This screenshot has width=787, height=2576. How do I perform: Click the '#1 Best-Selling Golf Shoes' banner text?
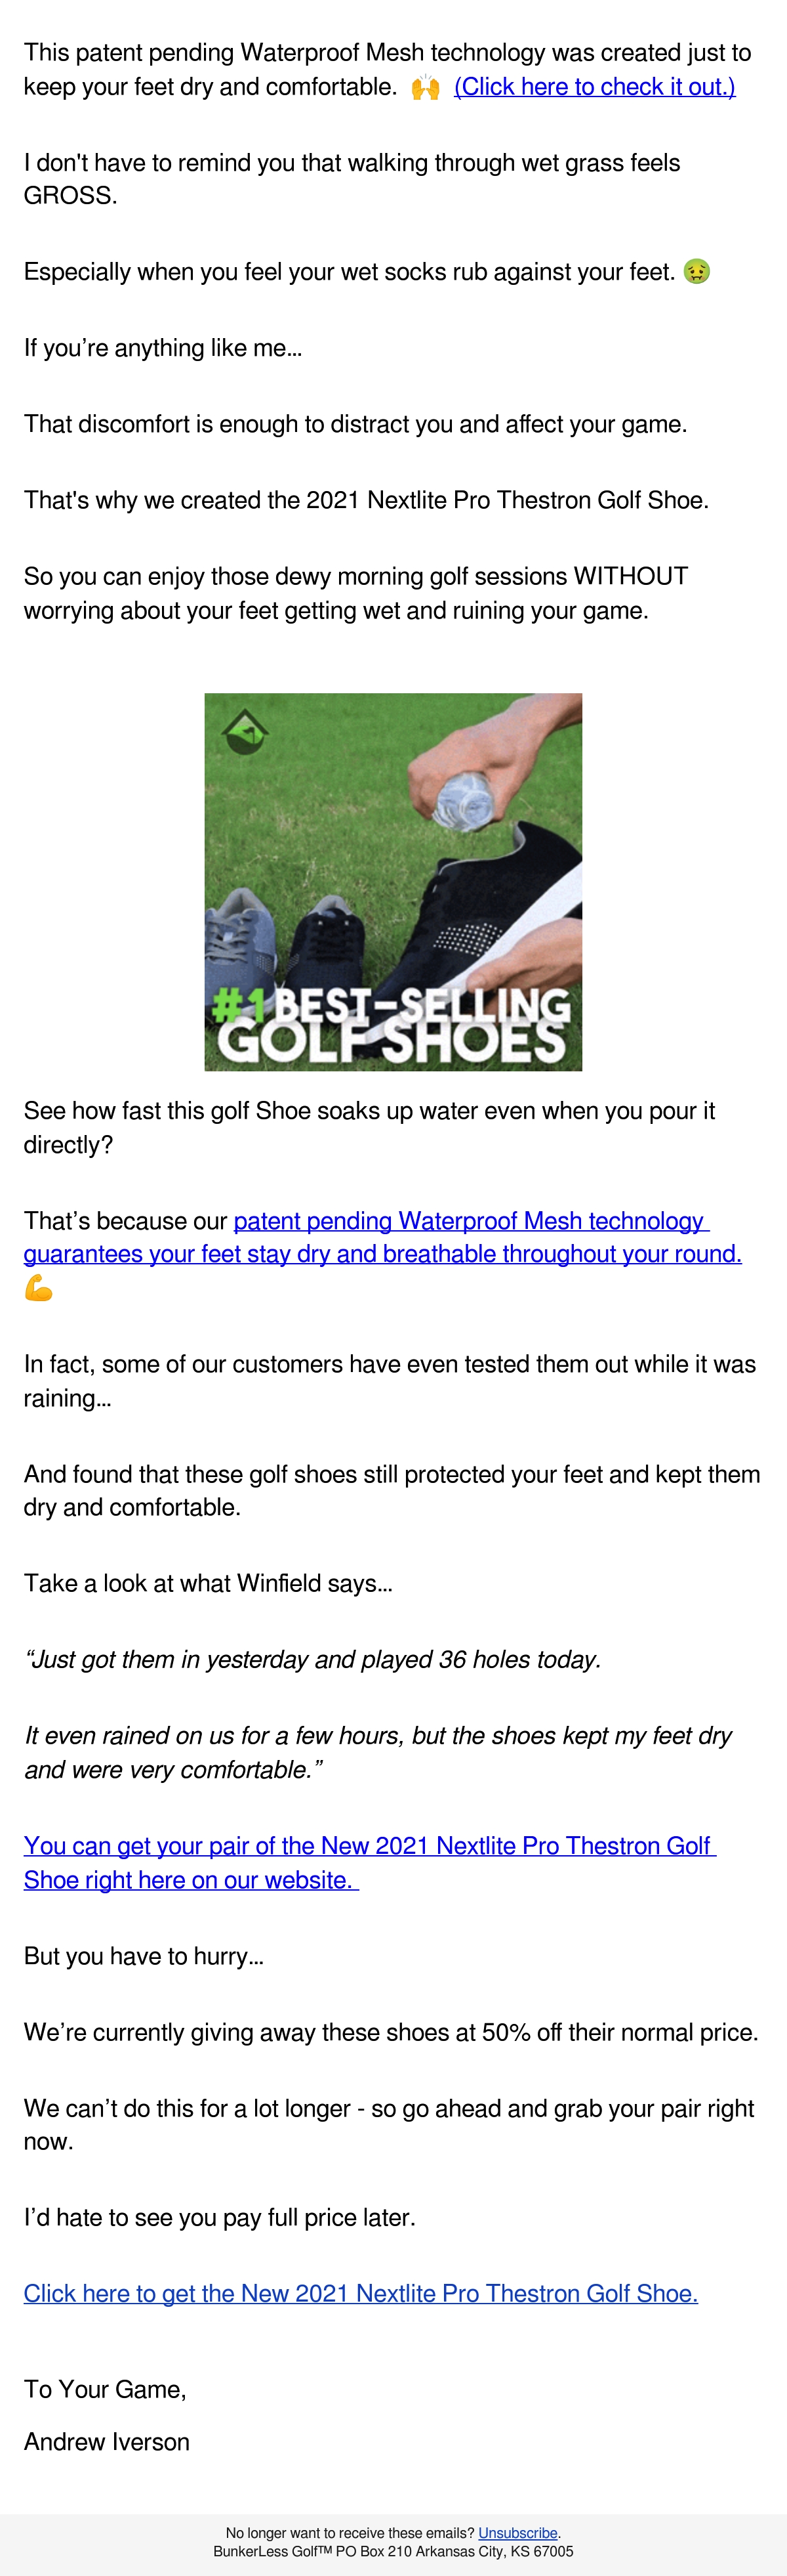[x=392, y=1024]
